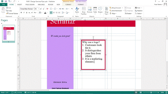Viewport: 168px width, 94px height.
Task: Activate the Format Painter tool
Action: coord(12,14)
